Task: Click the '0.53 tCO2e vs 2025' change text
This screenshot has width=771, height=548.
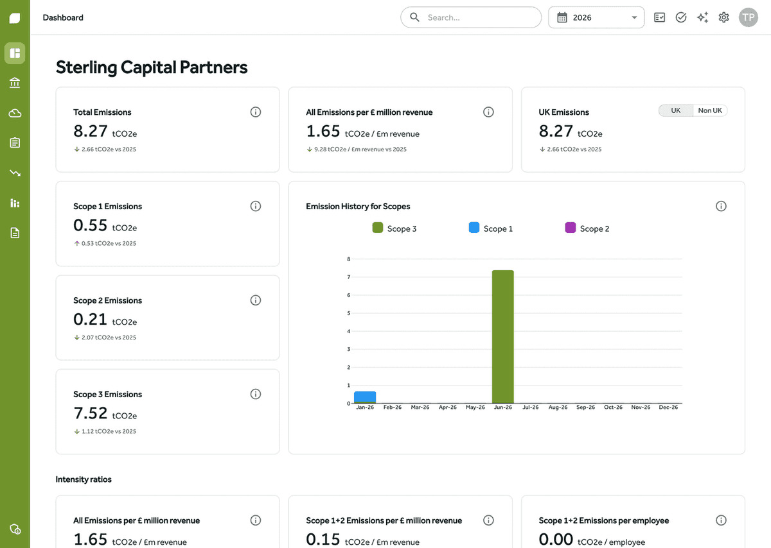Action: (x=109, y=243)
